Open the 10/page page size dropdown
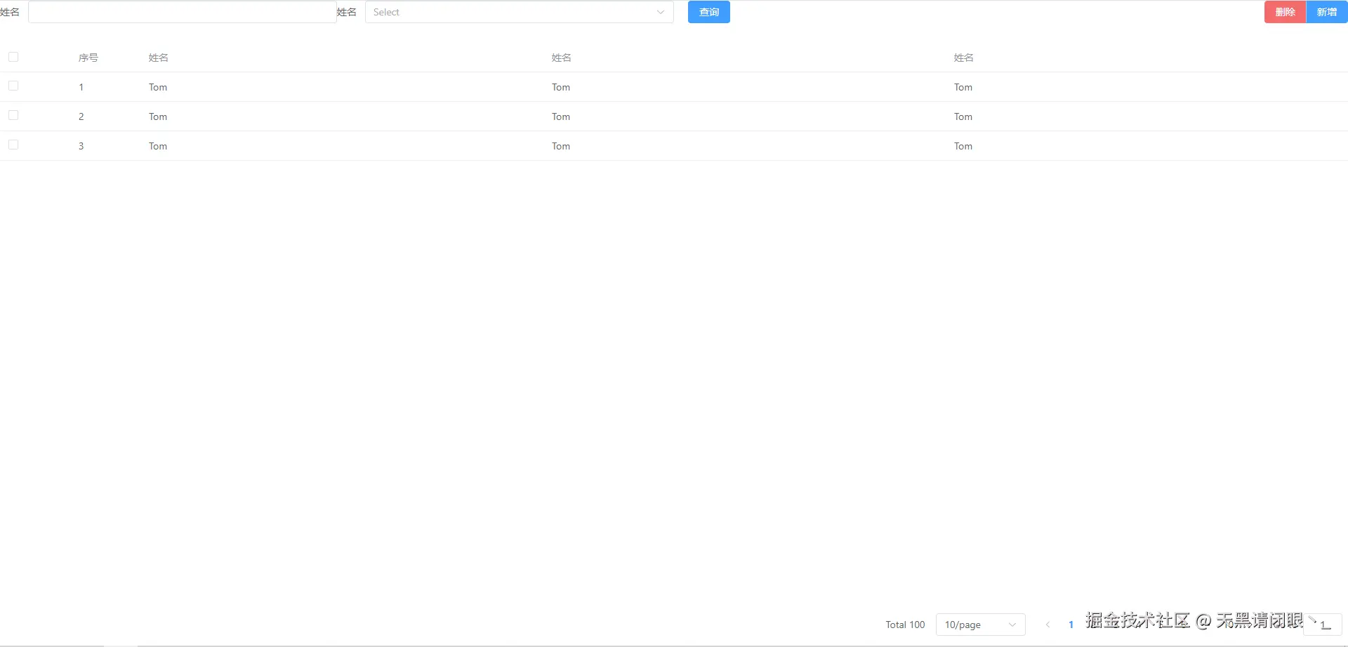1348x647 pixels. (x=980, y=624)
